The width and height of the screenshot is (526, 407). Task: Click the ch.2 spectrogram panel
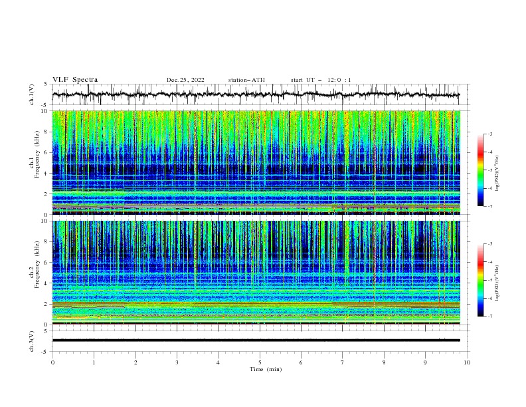point(256,273)
